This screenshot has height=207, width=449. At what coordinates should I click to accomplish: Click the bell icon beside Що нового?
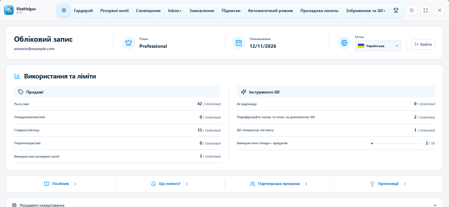tap(153, 184)
